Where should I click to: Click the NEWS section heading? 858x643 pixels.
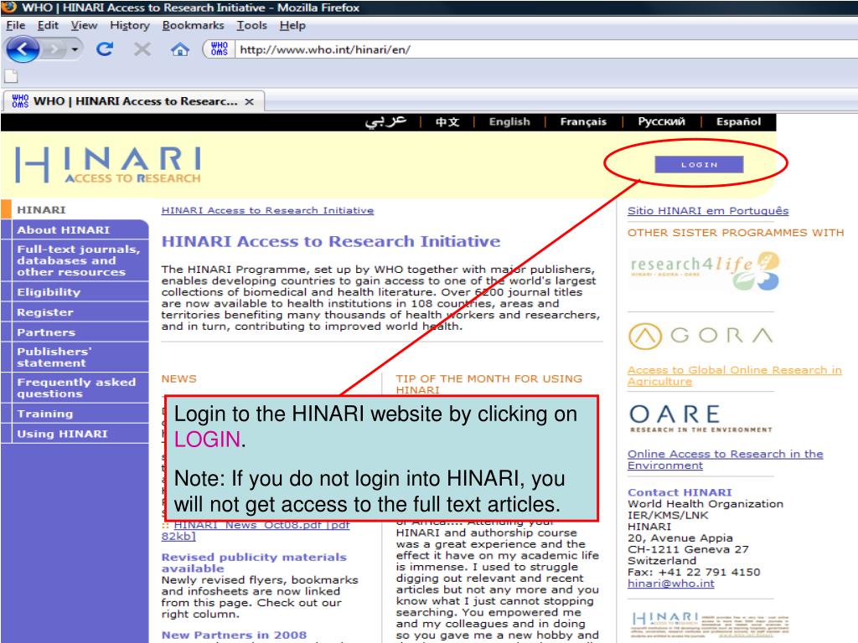[x=179, y=379]
